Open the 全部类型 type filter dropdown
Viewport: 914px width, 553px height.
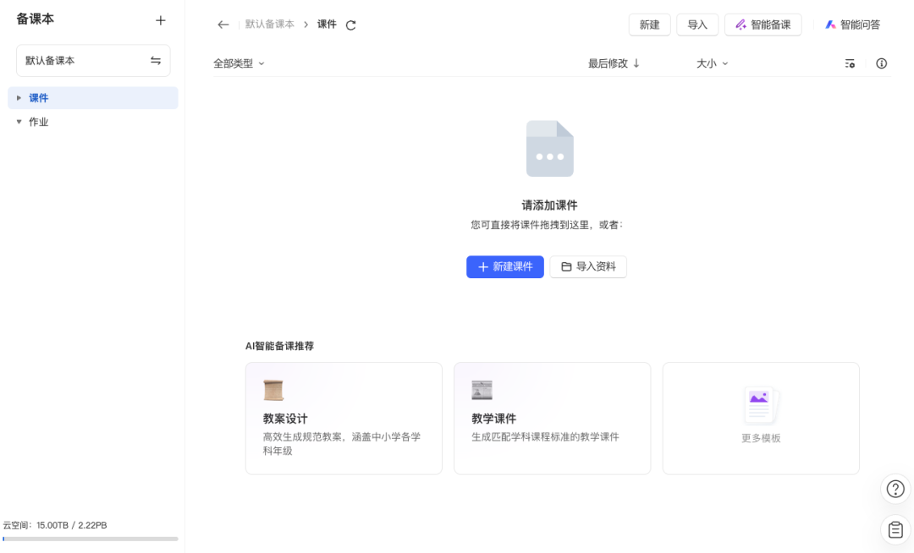pyautogui.click(x=240, y=63)
